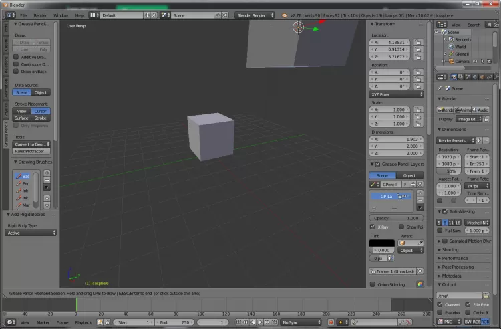Lock the X location value
The width and height of the screenshot is (501, 329).
coord(419,41)
